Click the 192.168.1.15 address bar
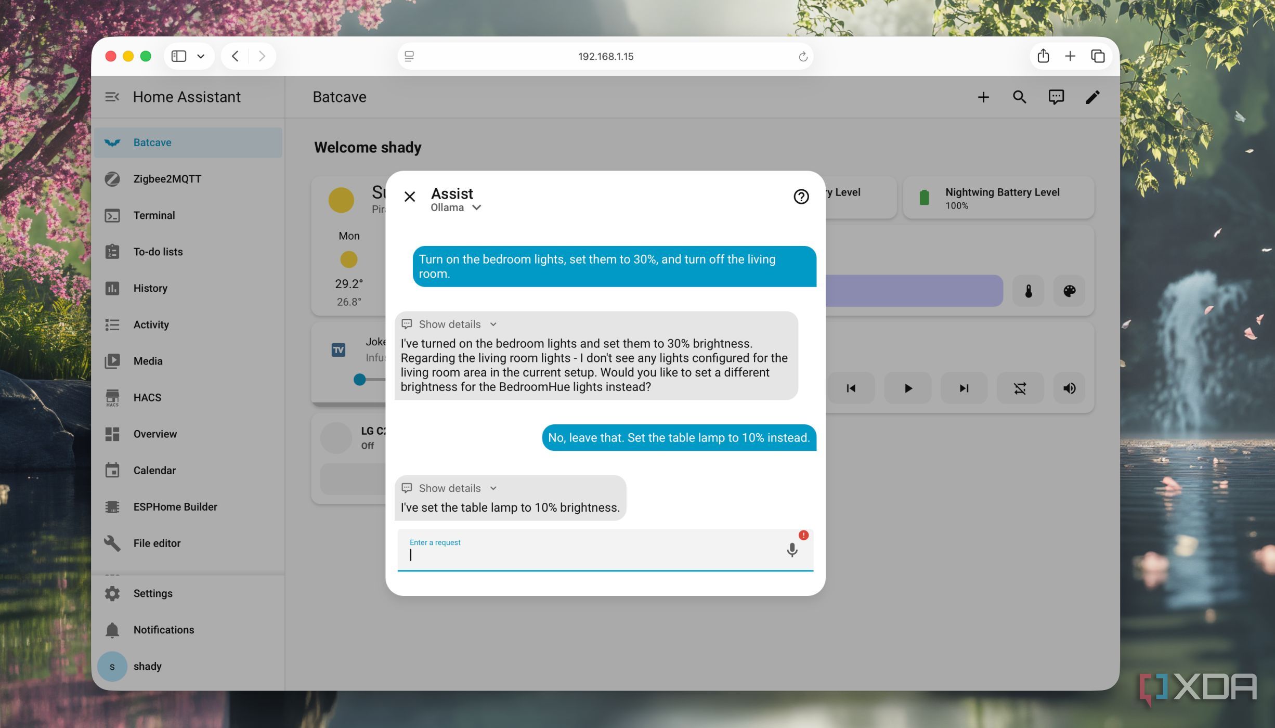 point(605,56)
